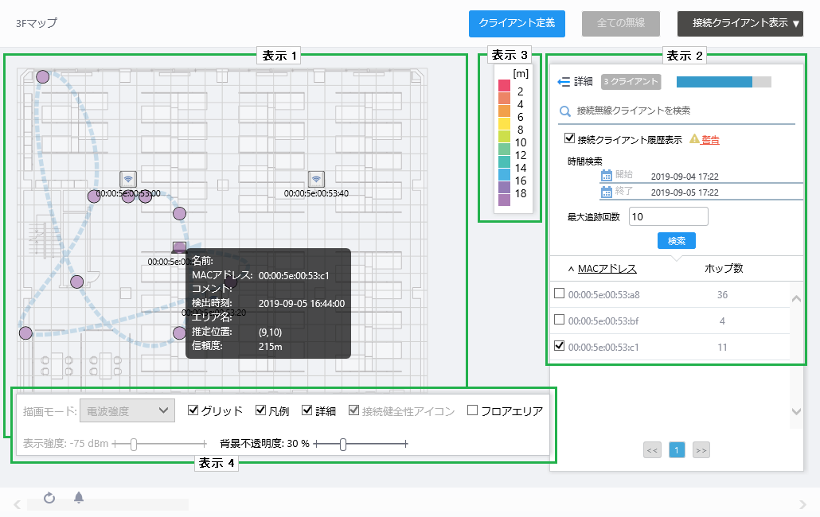Uncheck the box for 00:00:5e:00:53:c1

(559, 346)
